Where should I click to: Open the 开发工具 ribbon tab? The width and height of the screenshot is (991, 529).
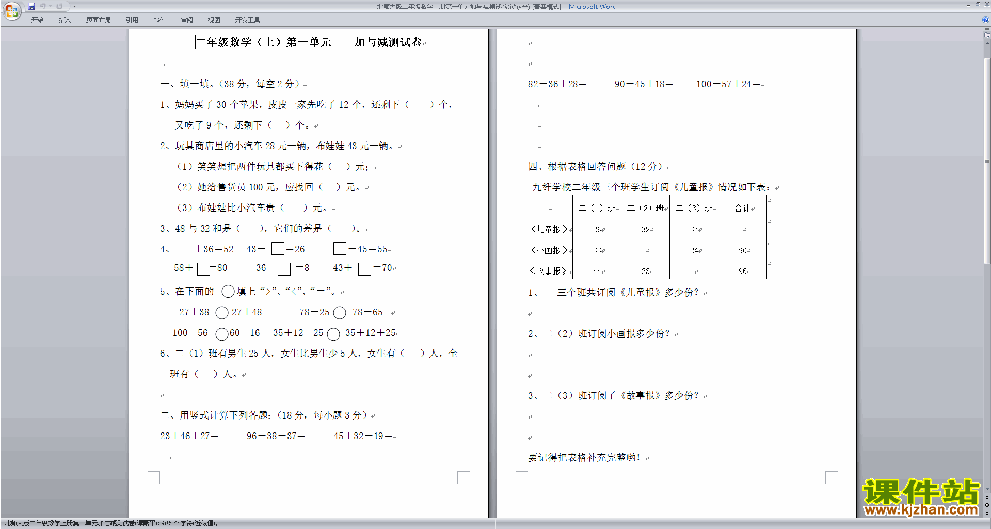[248, 20]
